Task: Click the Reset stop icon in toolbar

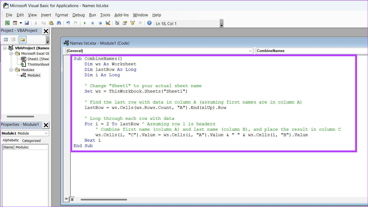Action: 100,23
